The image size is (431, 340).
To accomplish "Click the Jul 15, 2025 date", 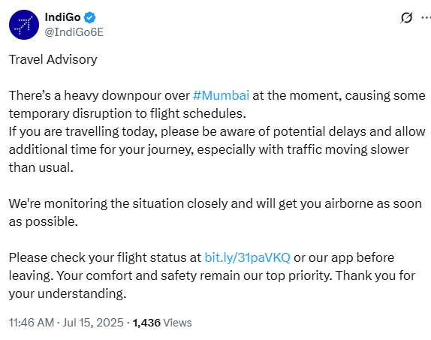I will click(93, 323).
